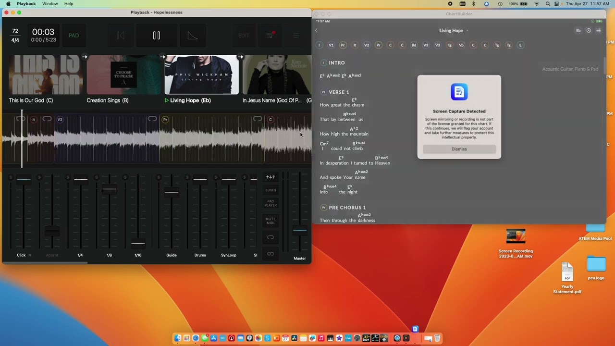Screen dimensions: 615x346
Task: Select the Creation Sings (B) song title
Action: (x=108, y=100)
